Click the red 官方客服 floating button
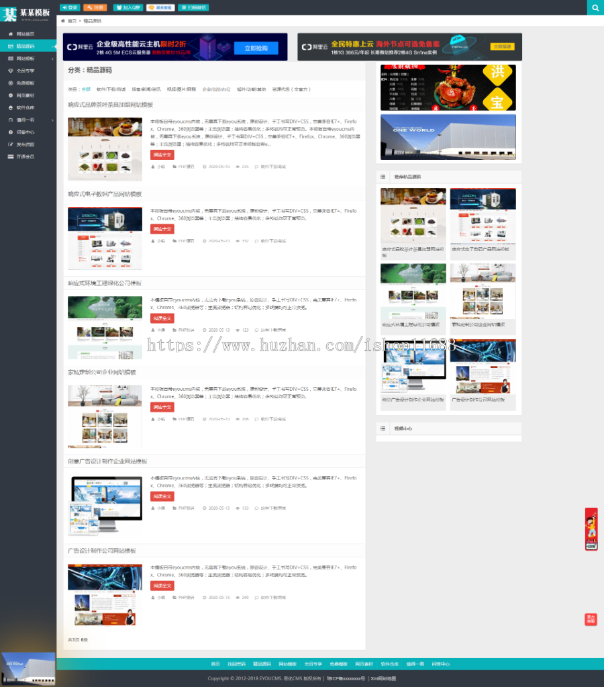Screen dimensions: 604x687 click(x=591, y=619)
